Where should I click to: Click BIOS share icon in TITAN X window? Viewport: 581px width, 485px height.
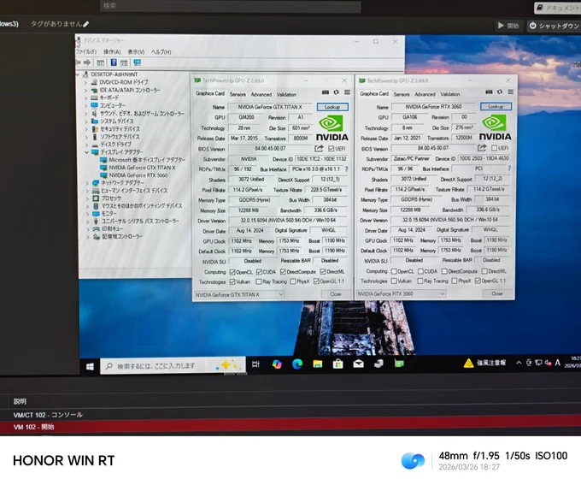coord(319,149)
